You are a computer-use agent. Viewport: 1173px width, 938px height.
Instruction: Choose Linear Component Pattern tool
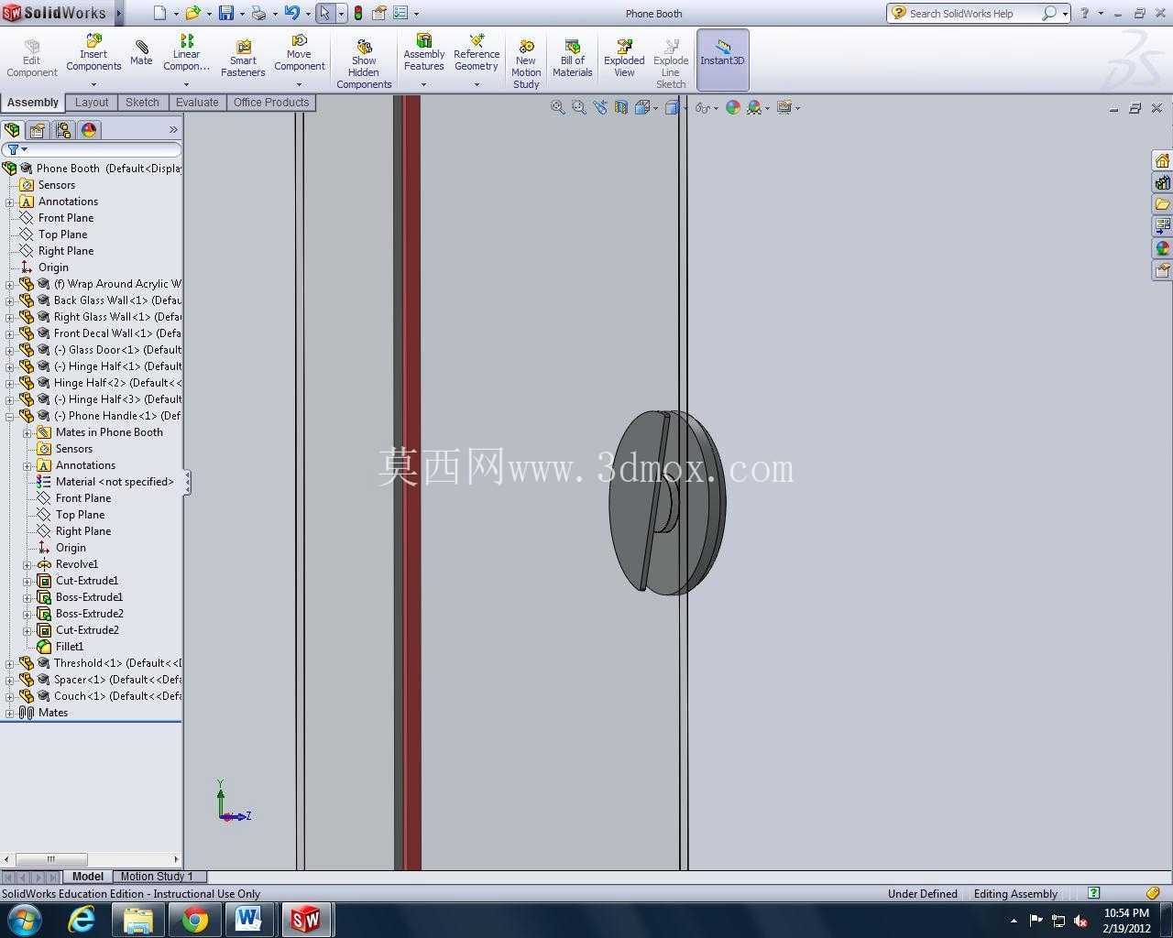(186, 53)
